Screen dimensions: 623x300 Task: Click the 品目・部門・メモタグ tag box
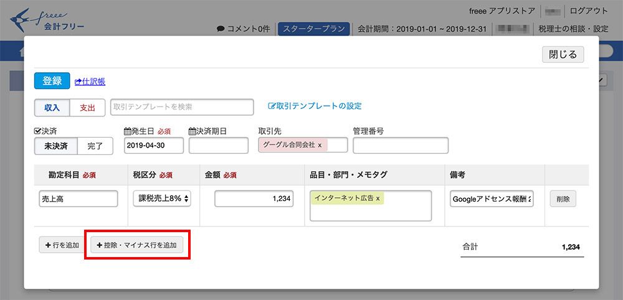click(371, 205)
